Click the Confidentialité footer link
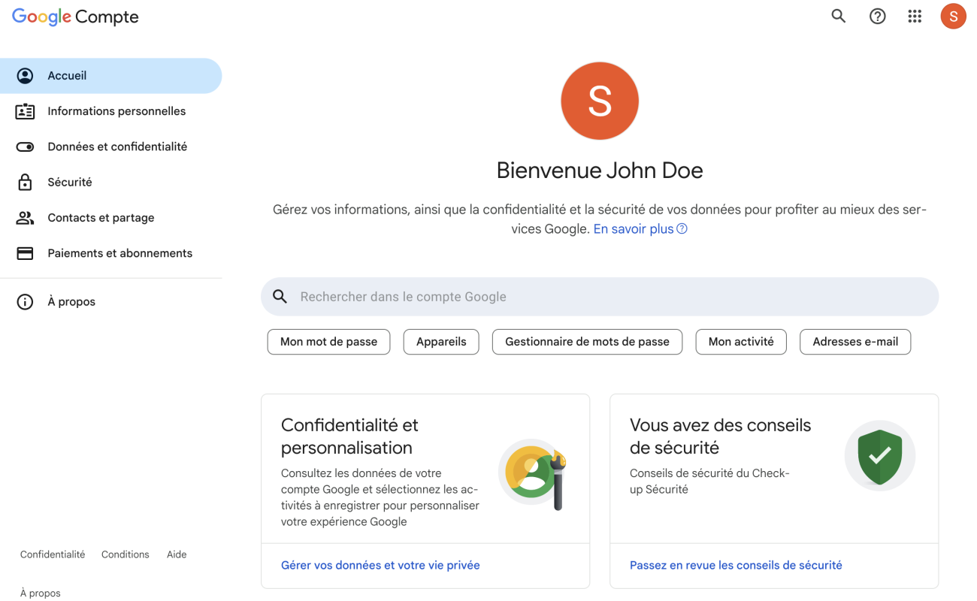Screen dimensions: 977x601 [x=53, y=554]
